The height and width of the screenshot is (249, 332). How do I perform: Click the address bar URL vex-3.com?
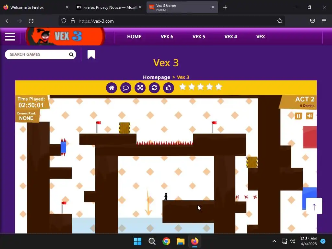tap(96, 21)
